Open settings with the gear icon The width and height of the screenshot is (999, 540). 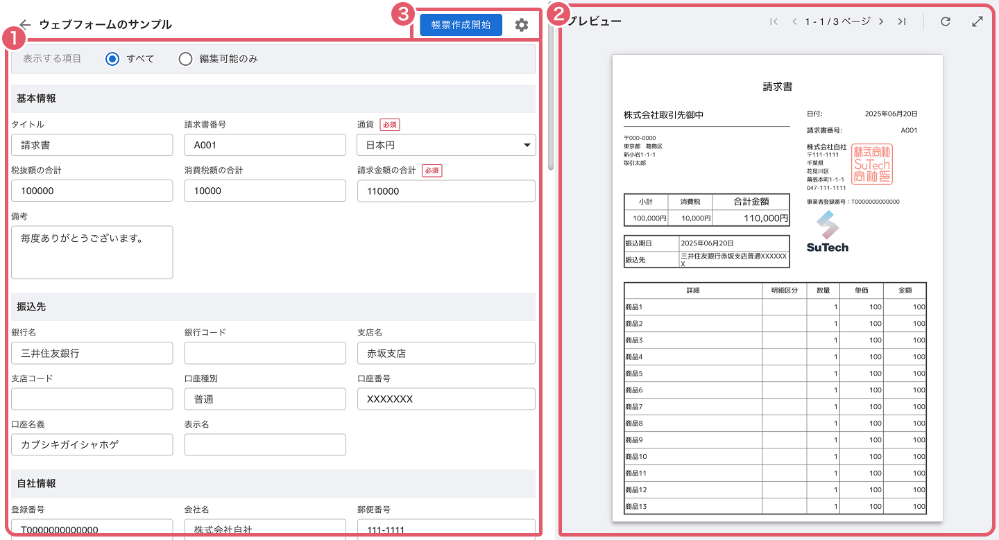(522, 25)
